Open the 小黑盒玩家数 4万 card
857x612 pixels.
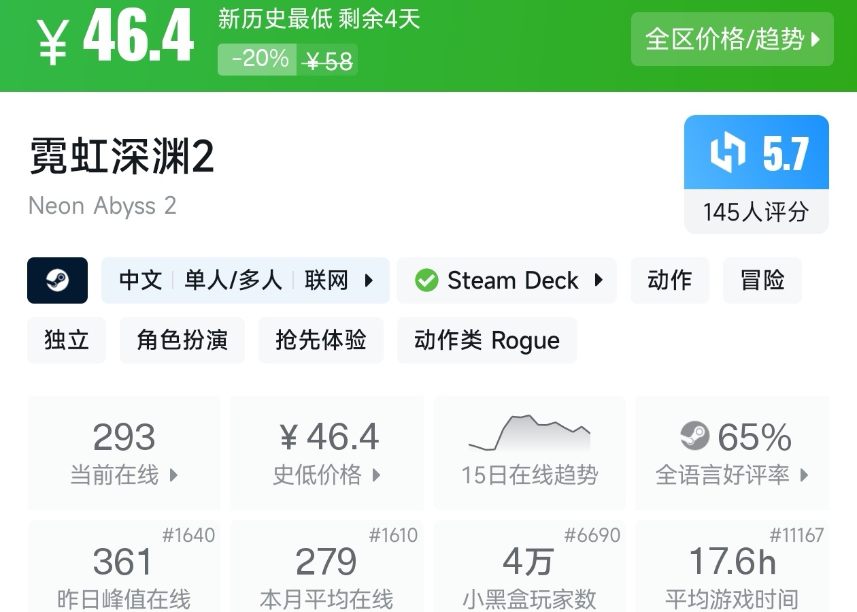pos(529,566)
